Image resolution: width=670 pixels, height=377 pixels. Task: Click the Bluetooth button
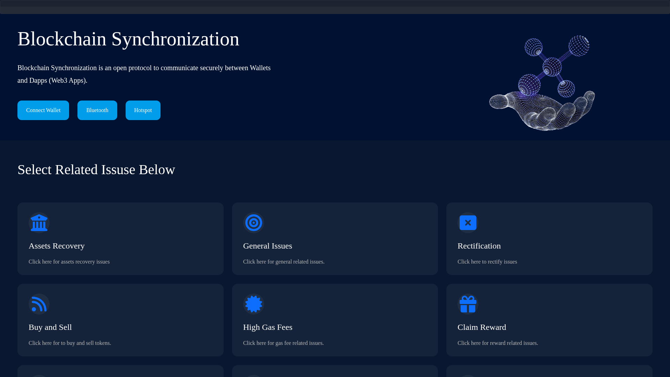click(x=97, y=110)
